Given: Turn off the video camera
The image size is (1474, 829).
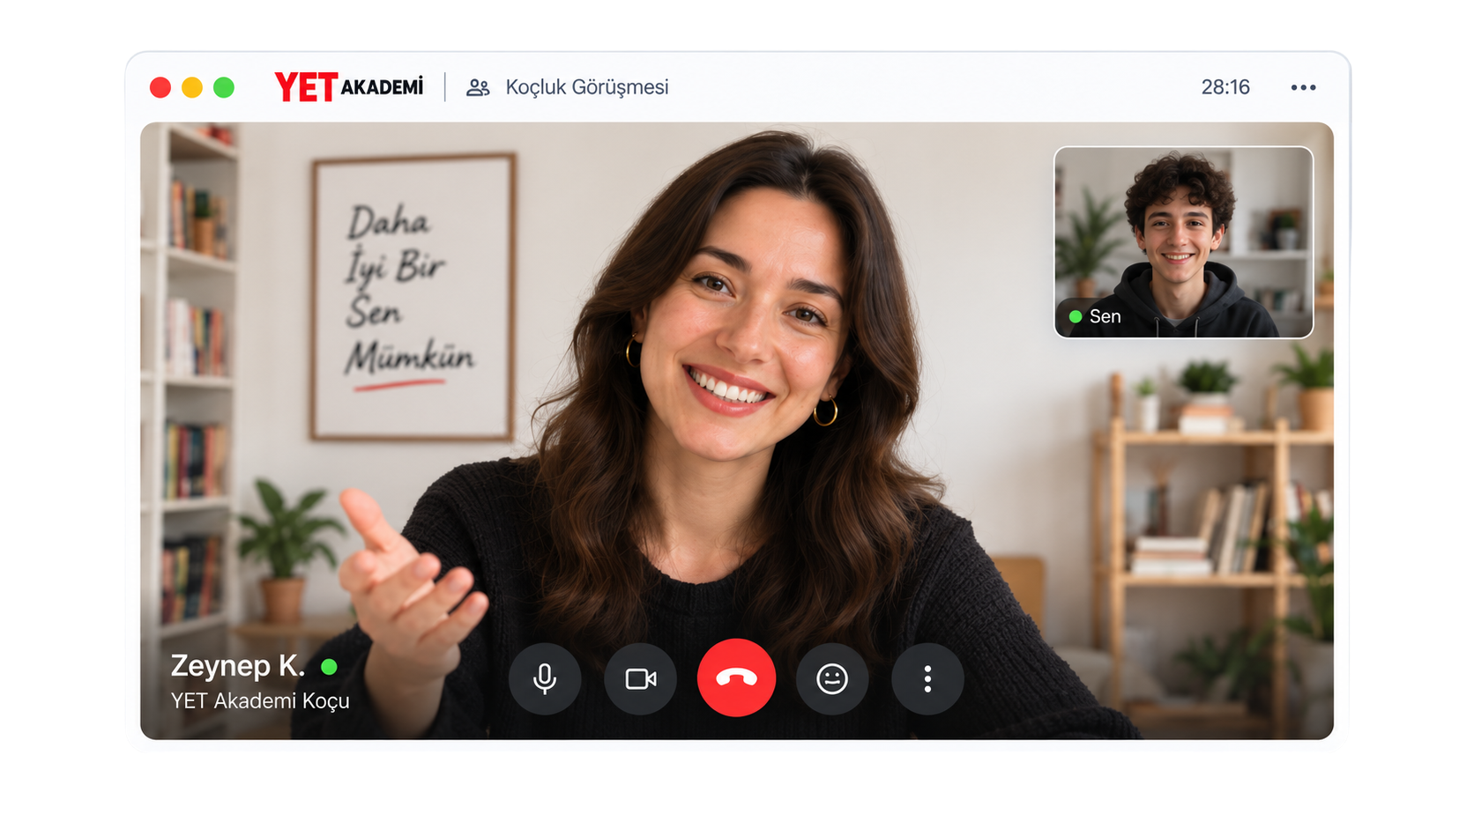Looking at the screenshot, I should point(641,678).
